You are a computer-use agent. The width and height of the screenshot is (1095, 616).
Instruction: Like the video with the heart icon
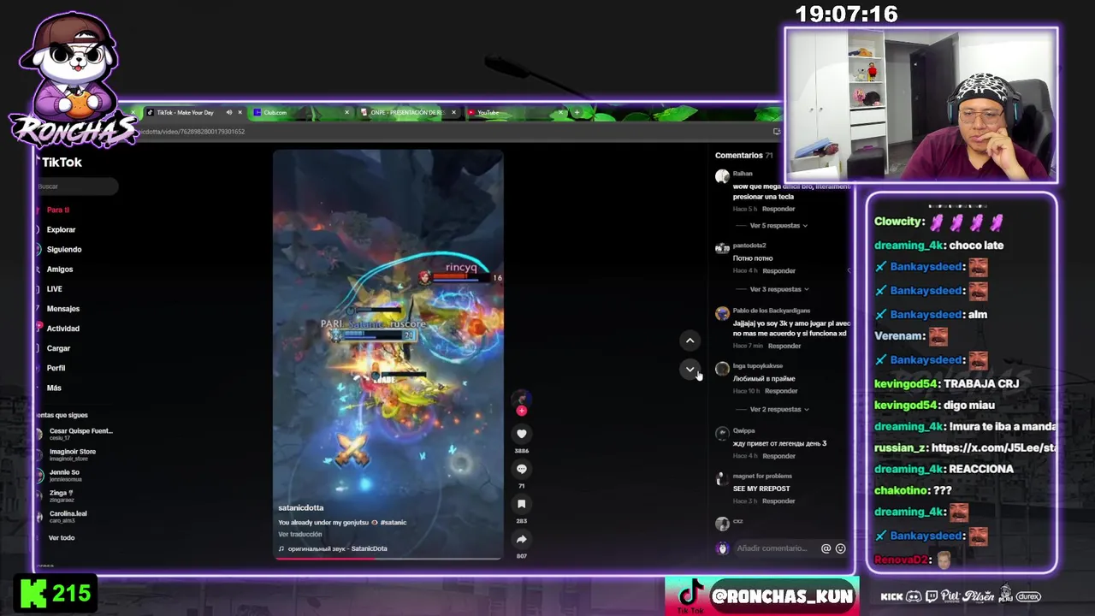[521, 434]
